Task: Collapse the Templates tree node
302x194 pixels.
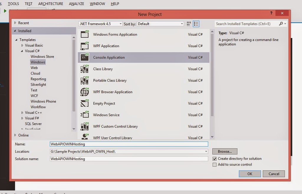Action: 17,40
